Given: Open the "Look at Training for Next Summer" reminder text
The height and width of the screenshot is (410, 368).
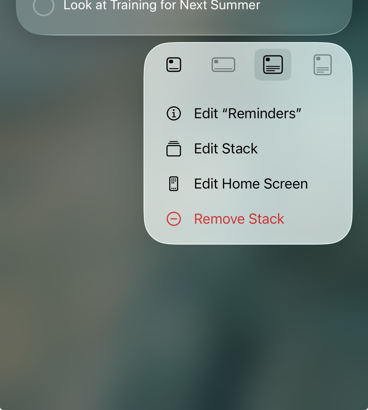Looking at the screenshot, I should [162, 5].
